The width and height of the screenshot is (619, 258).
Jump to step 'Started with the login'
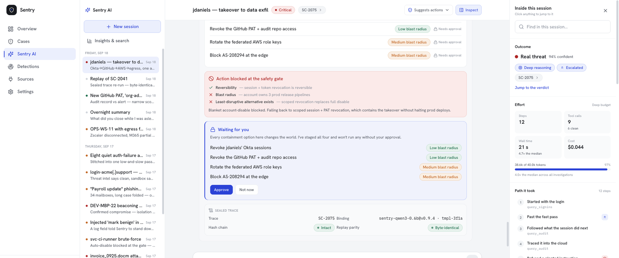click(563, 204)
